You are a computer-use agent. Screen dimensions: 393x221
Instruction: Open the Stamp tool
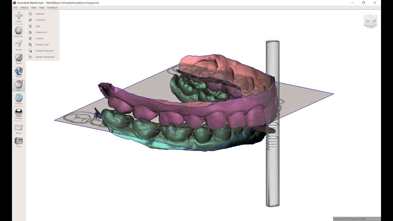pos(19,71)
